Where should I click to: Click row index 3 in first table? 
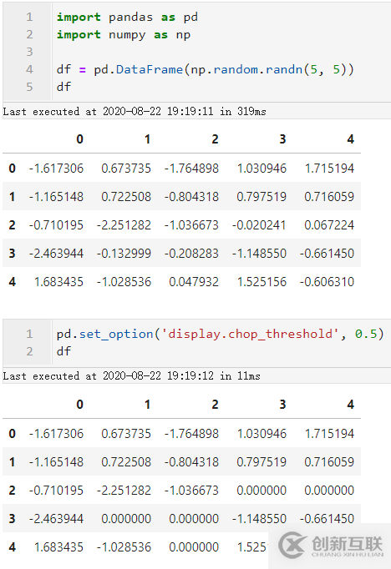click(x=12, y=253)
